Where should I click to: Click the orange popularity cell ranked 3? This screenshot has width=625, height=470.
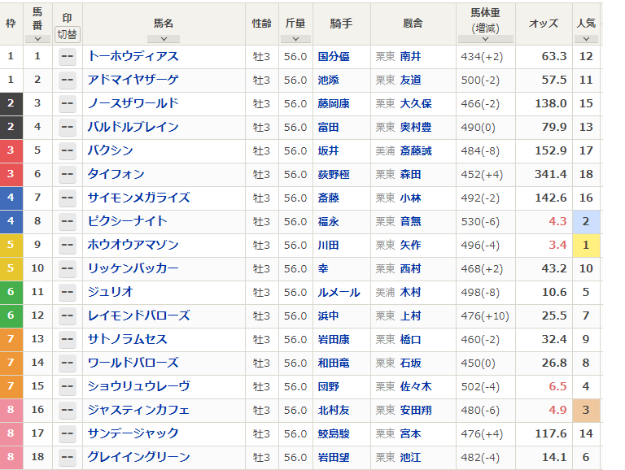(x=586, y=411)
